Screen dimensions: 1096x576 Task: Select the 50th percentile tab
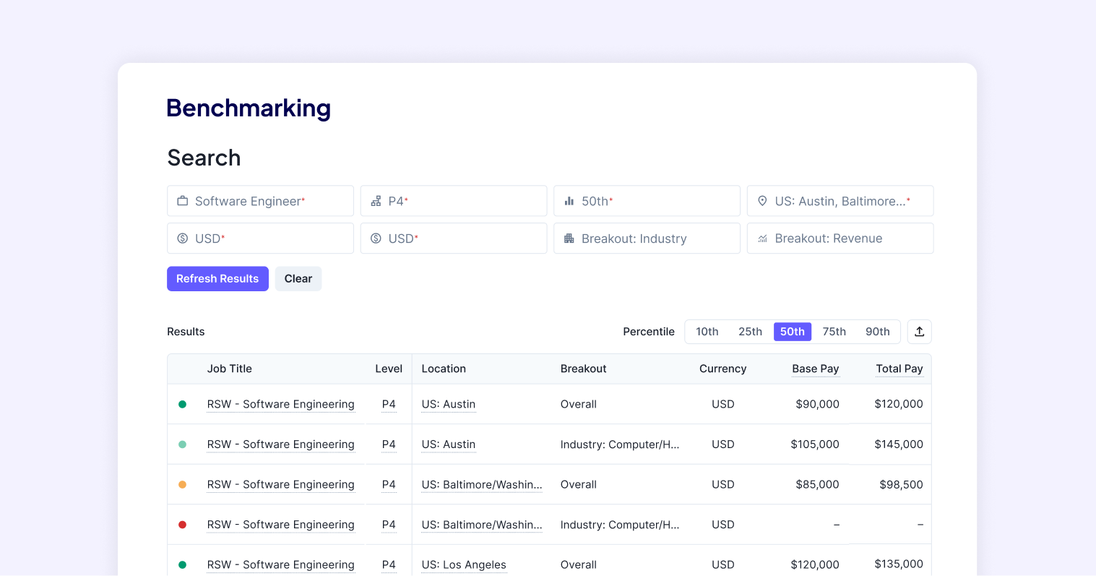pyautogui.click(x=793, y=332)
